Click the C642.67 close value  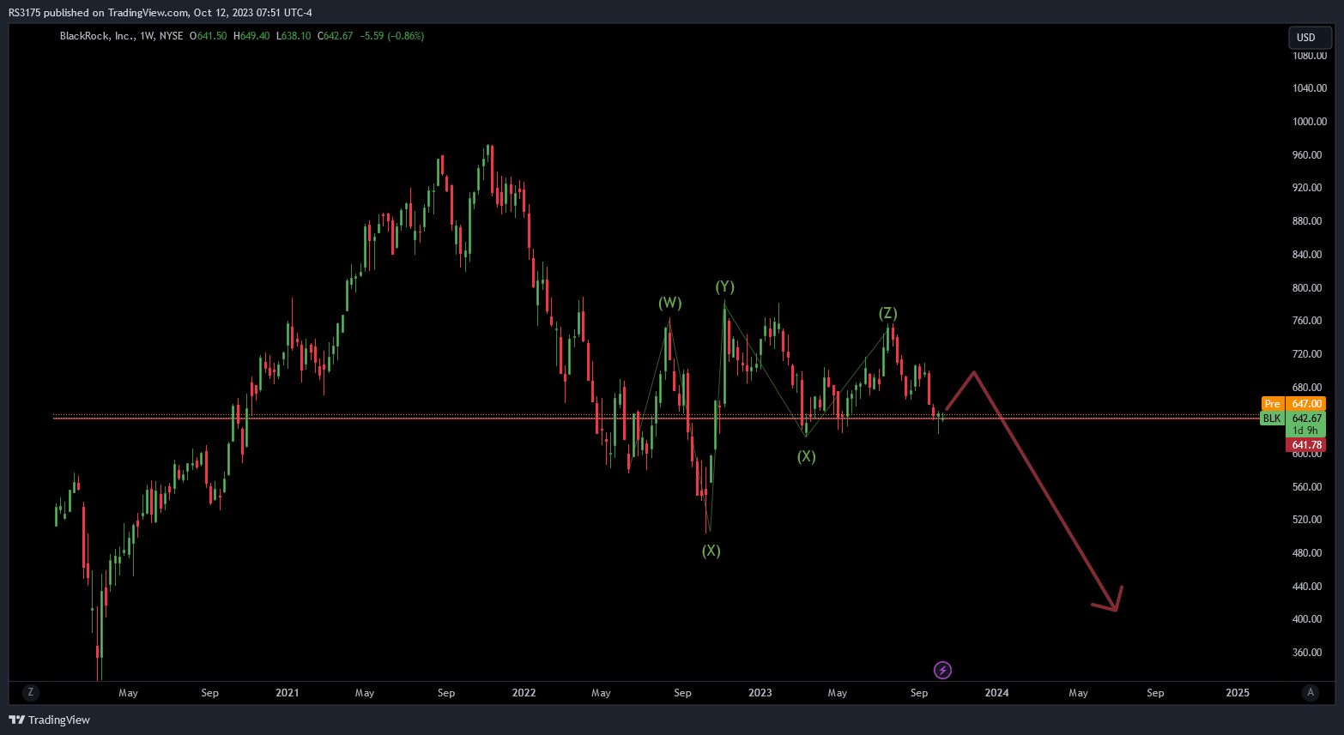click(335, 36)
